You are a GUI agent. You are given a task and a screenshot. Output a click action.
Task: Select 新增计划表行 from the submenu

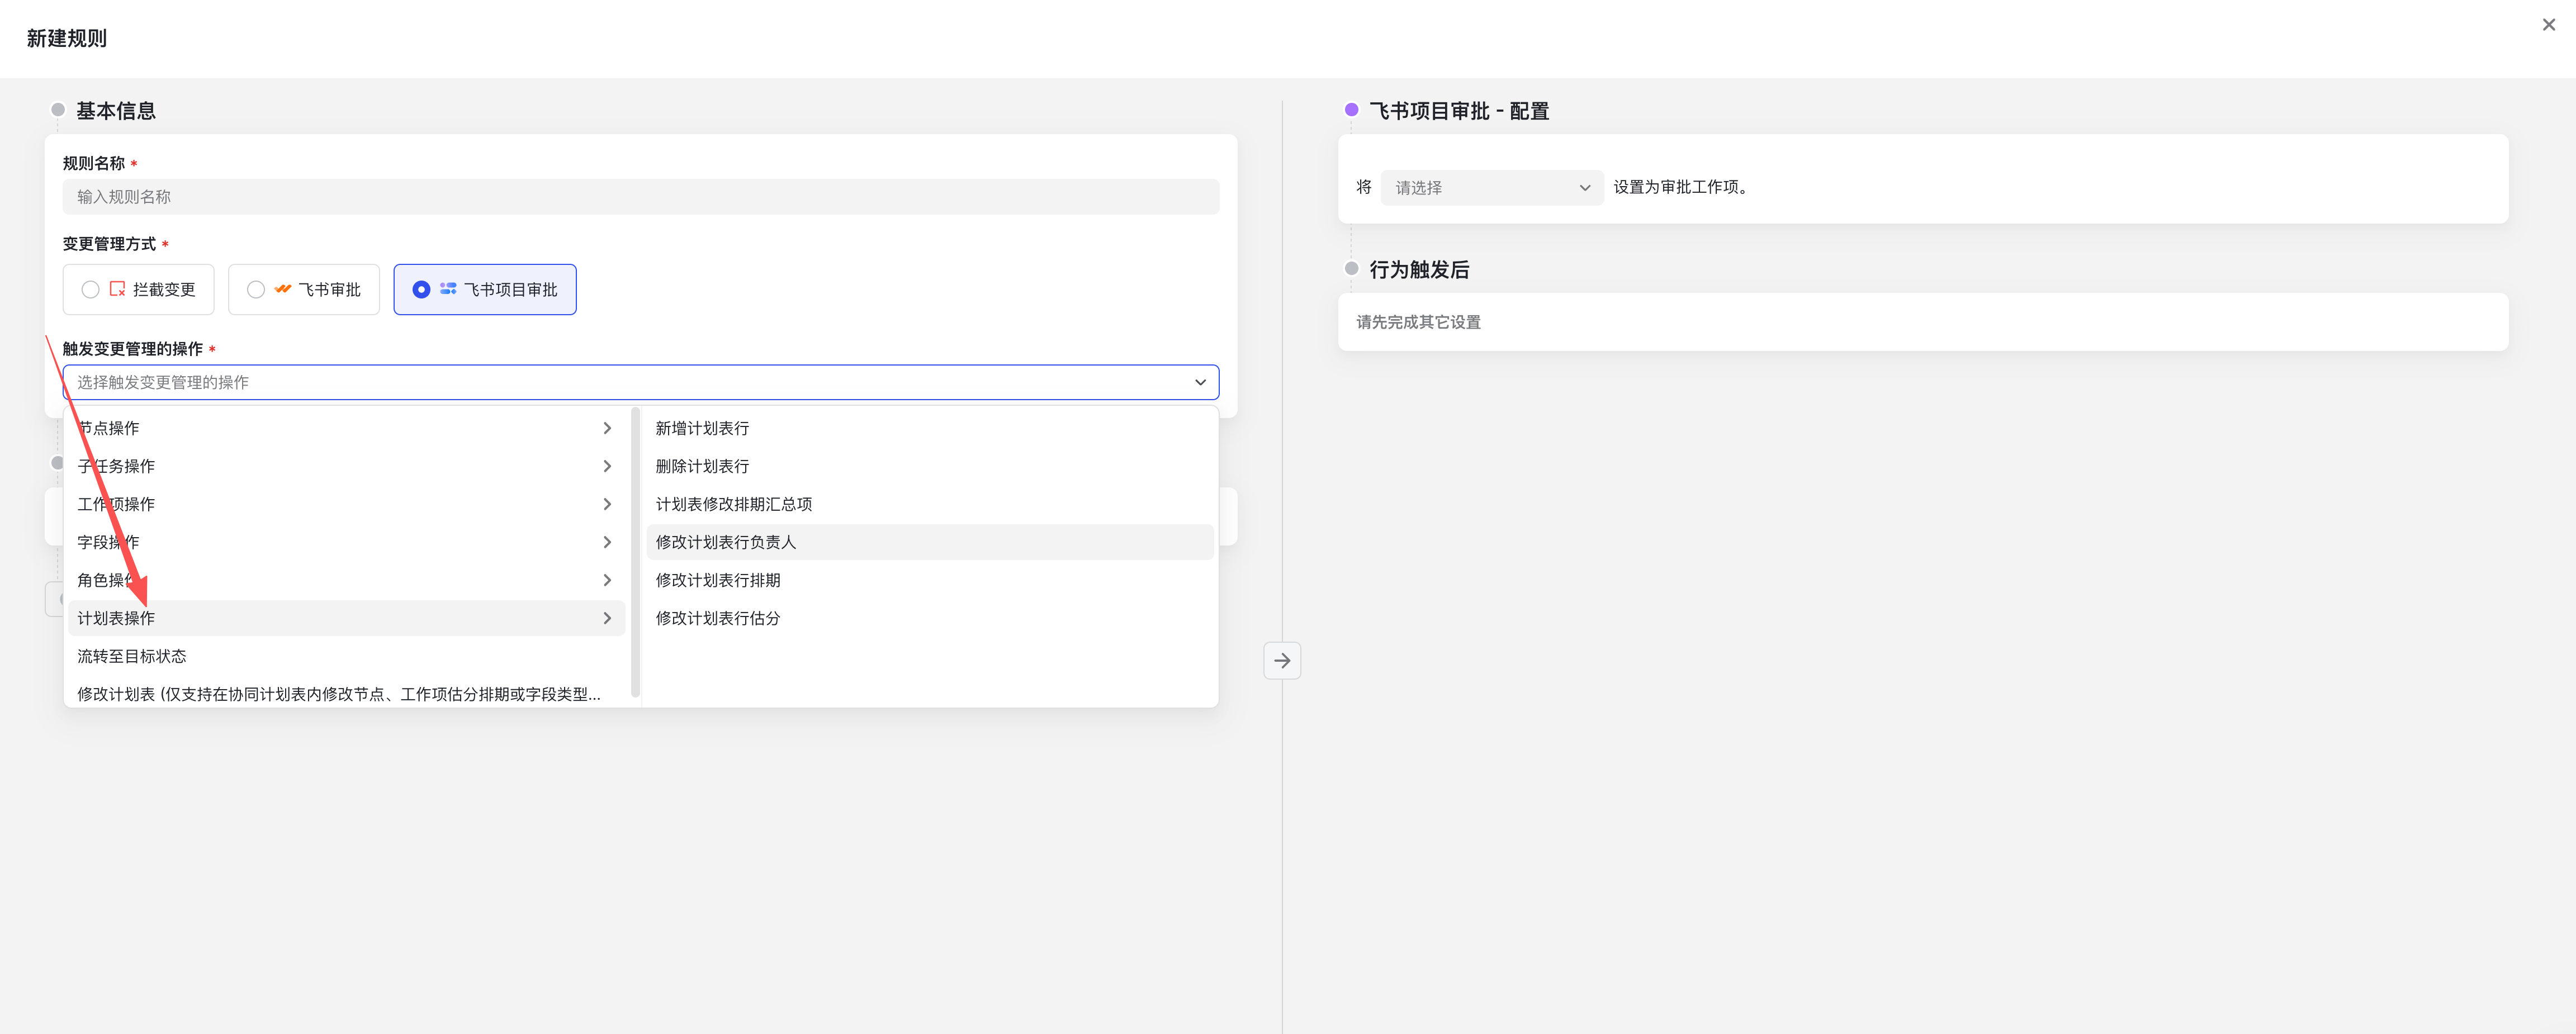point(930,428)
